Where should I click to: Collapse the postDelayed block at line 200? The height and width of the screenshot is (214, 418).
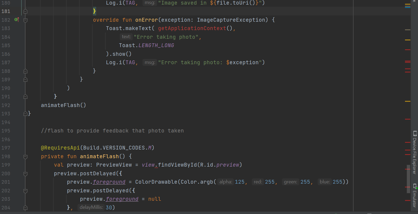(x=25, y=174)
